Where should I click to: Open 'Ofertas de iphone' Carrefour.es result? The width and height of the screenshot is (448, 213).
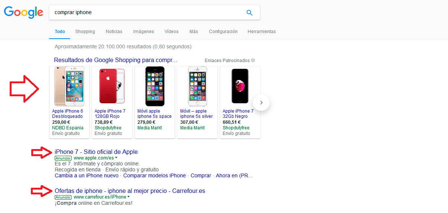pyautogui.click(x=130, y=191)
